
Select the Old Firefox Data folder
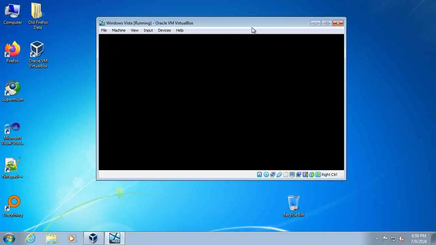38,16
